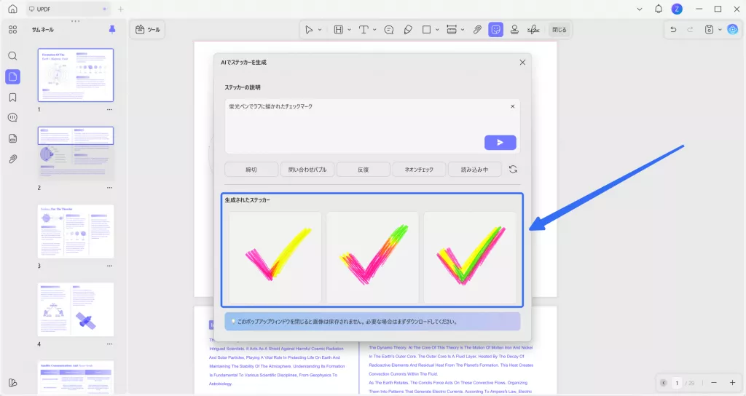
Task: Open the panel icon below comments
Action: [x=13, y=138]
